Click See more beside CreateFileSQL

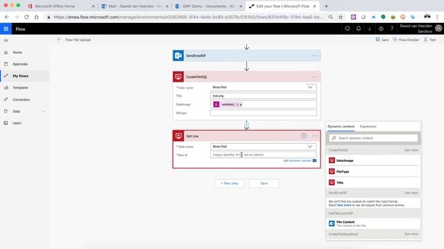(x=411, y=150)
